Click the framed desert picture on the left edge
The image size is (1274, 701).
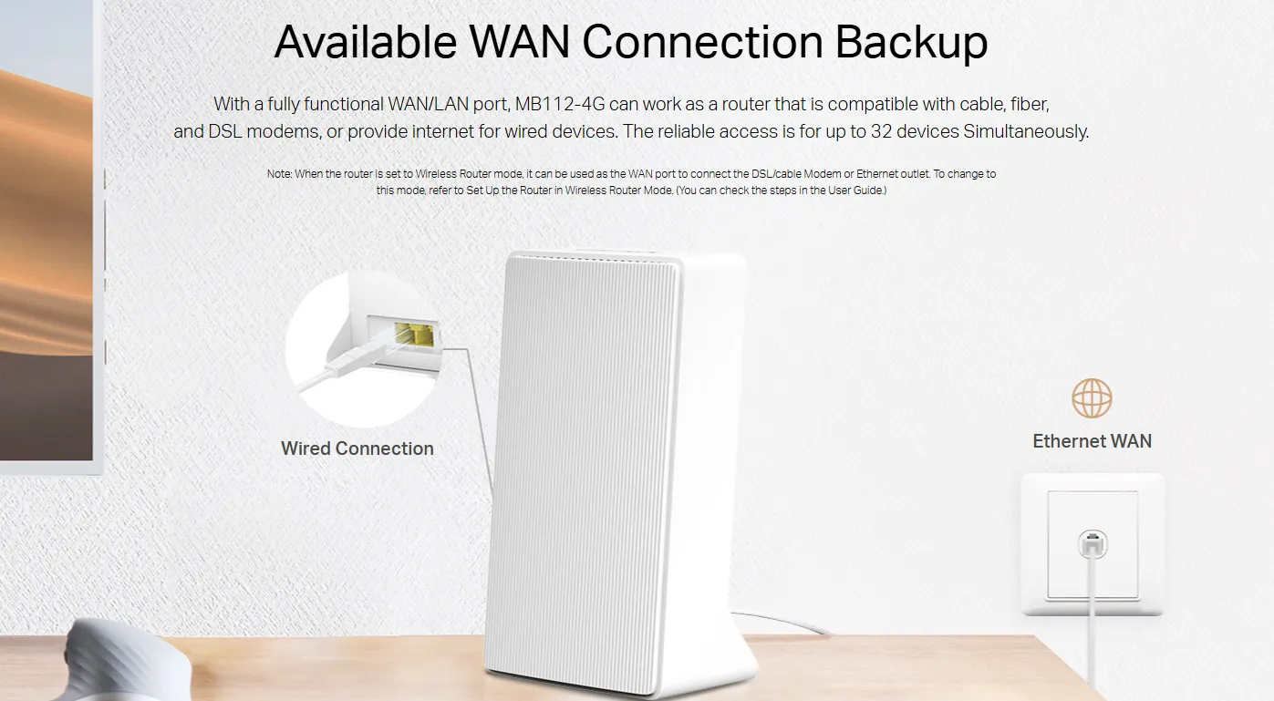click(50, 237)
